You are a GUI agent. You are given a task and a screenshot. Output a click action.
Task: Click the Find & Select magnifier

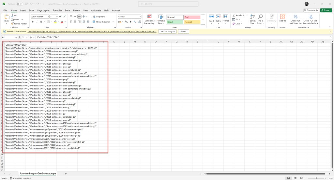(x=260, y=17)
